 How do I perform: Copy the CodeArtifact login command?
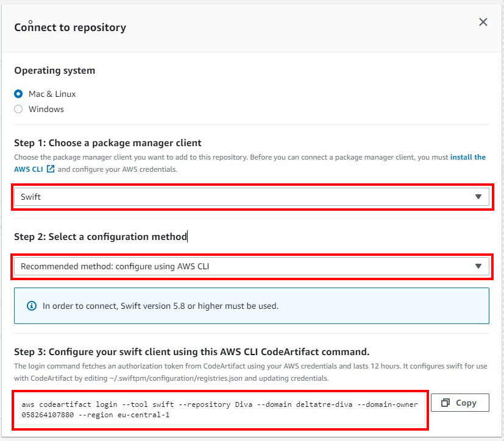pos(460,403)
